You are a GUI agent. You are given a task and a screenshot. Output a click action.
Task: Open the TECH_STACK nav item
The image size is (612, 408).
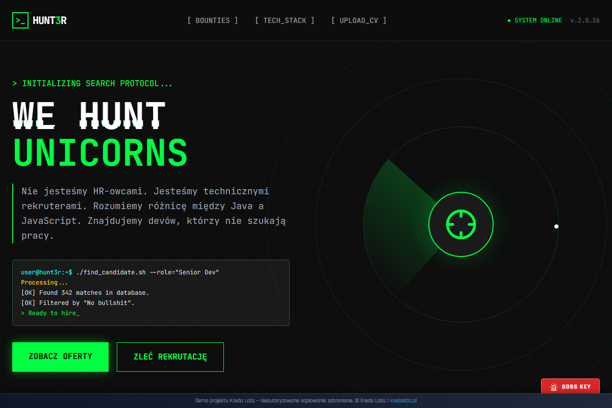285,20
